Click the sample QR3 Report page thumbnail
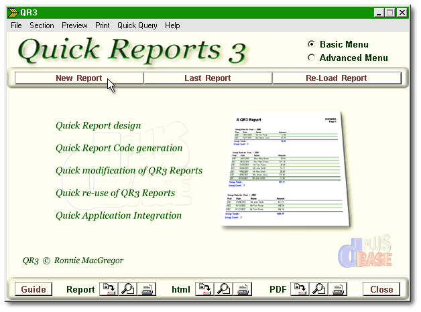 coord(286,170)
